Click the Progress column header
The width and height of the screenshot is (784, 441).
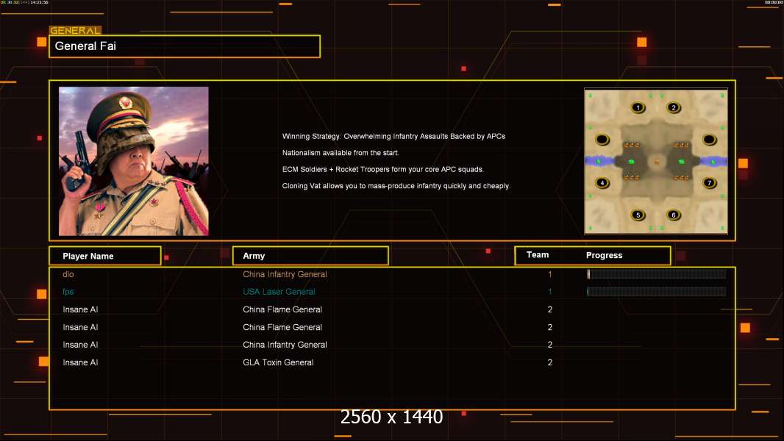pyautogui.click(x=604, y=255)
